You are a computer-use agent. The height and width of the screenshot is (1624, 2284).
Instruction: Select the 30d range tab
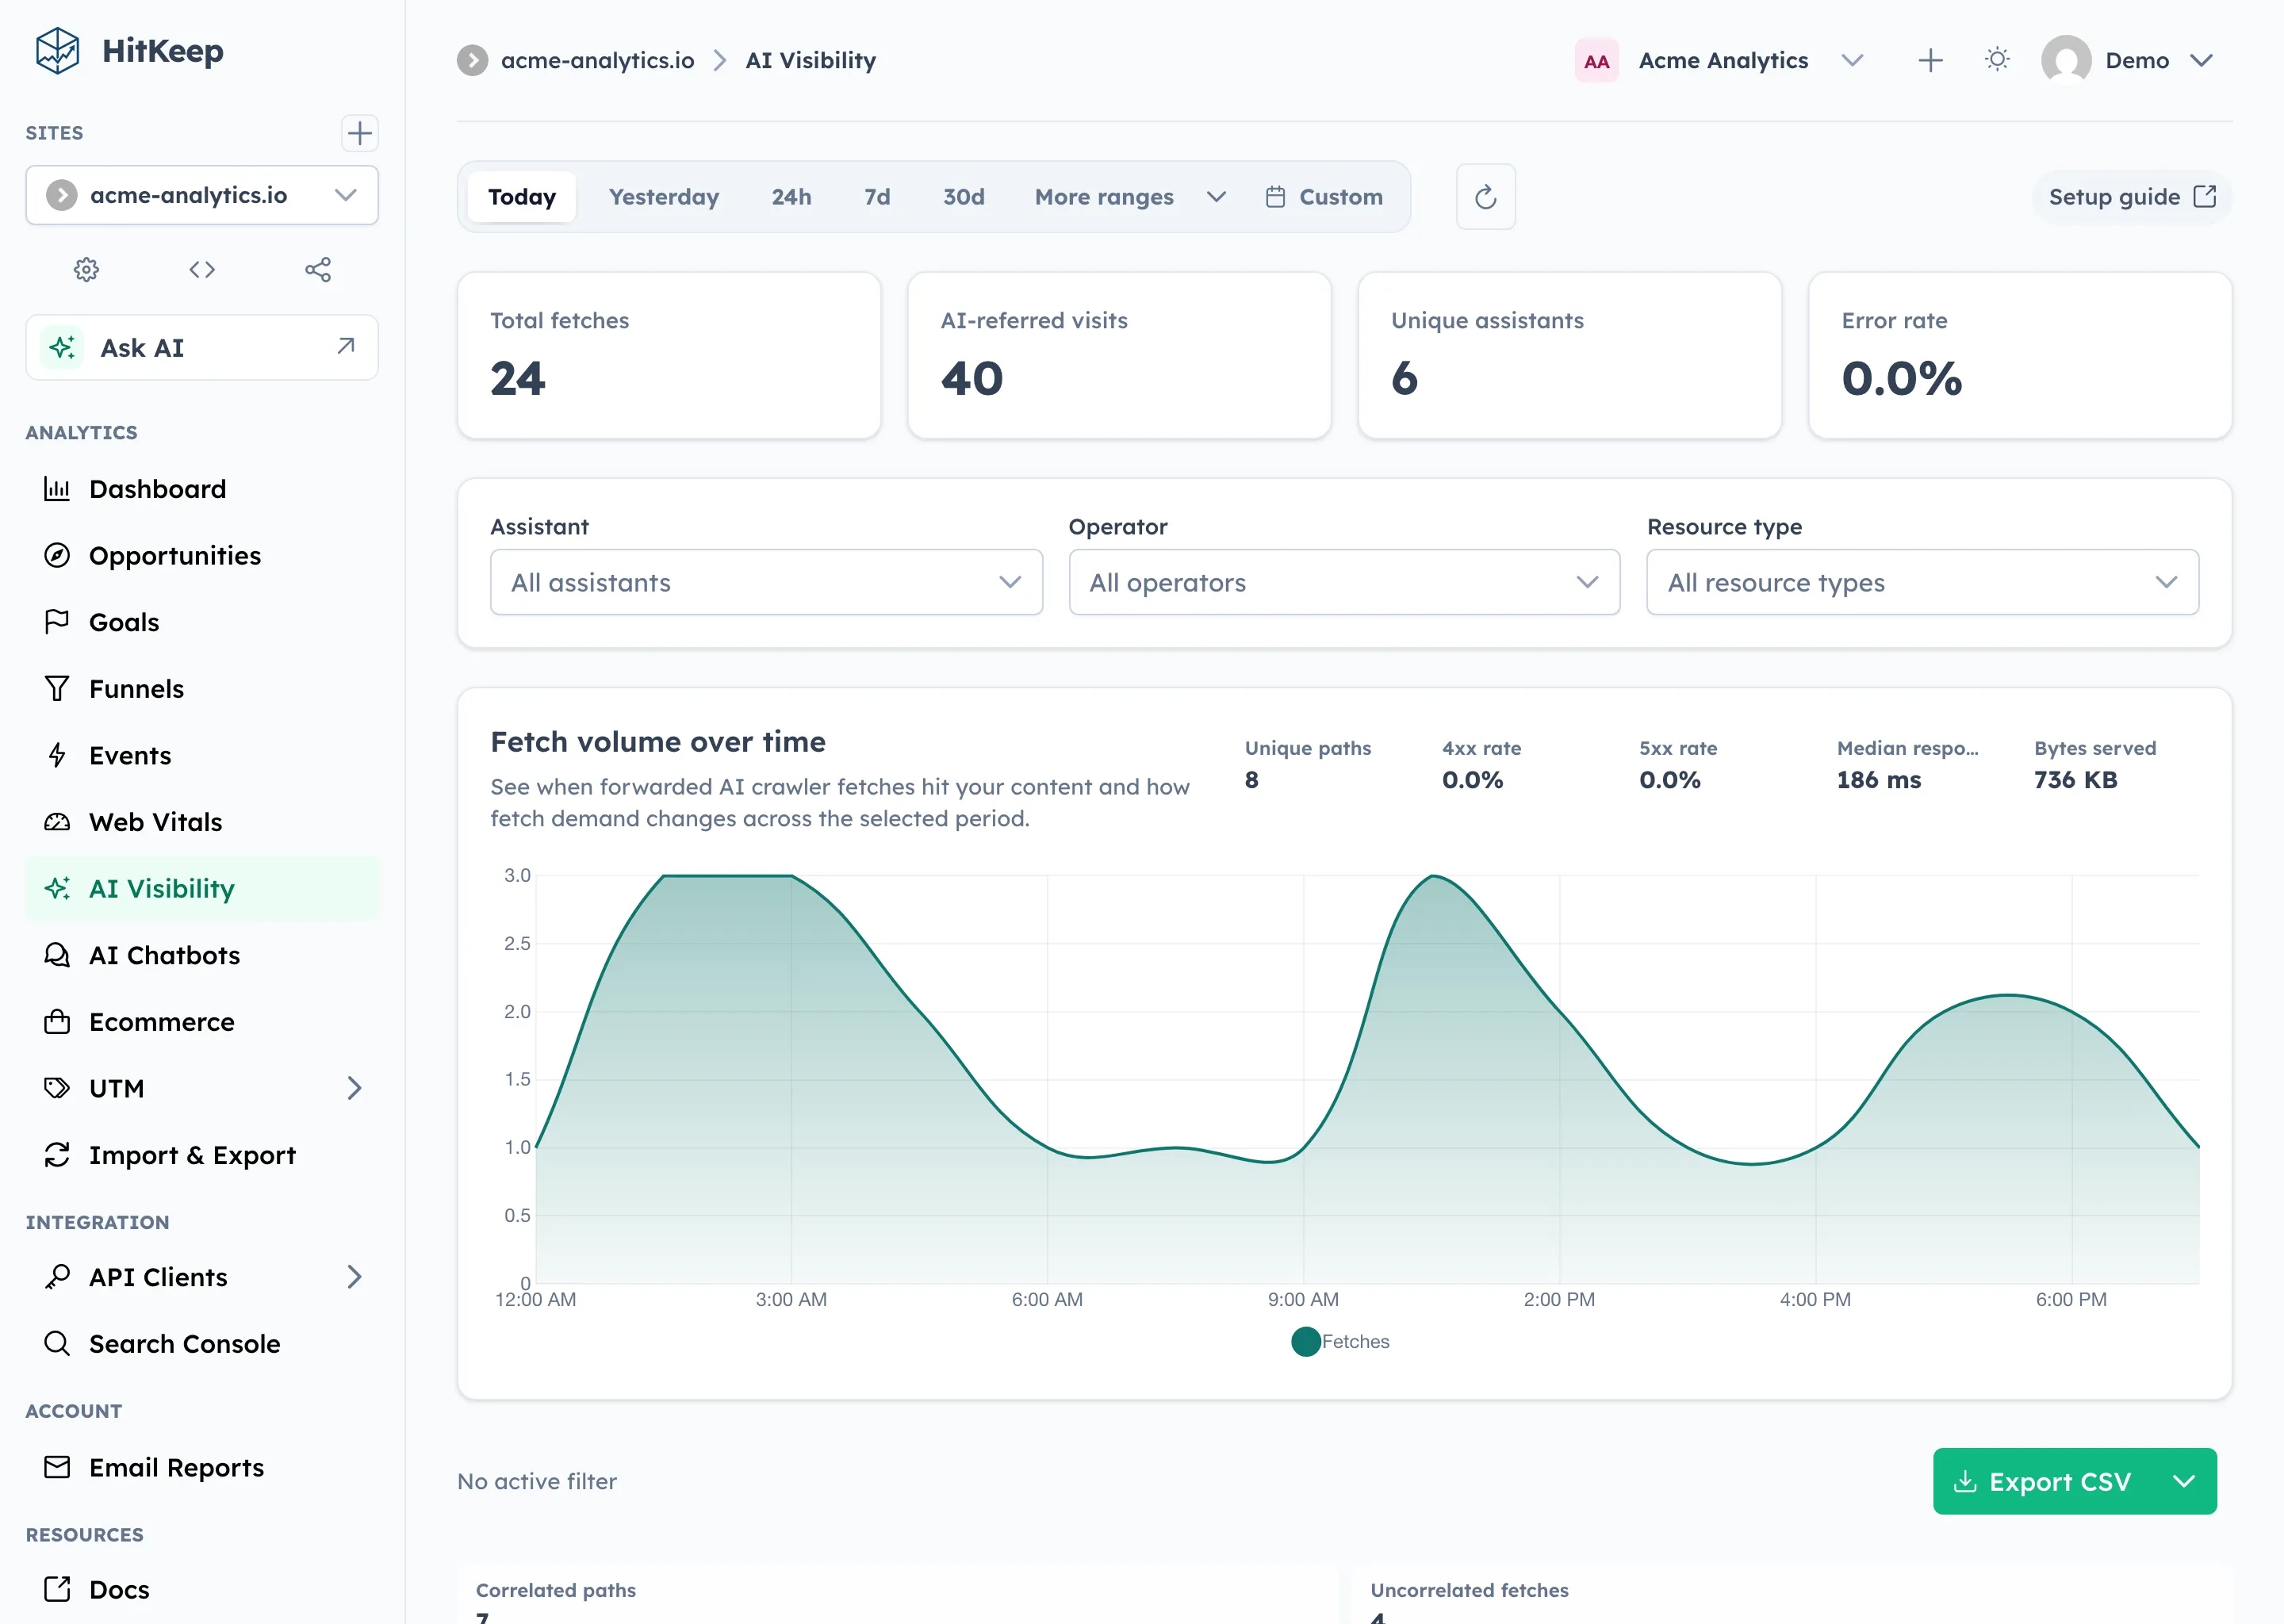point(964,197)
